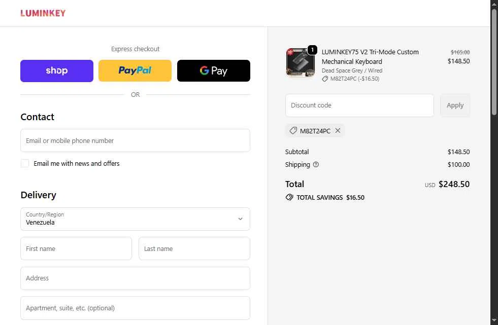Click the TOTAL SAVINGS $16.50 text
Screen dimensions: 498x325
(330, 198)
